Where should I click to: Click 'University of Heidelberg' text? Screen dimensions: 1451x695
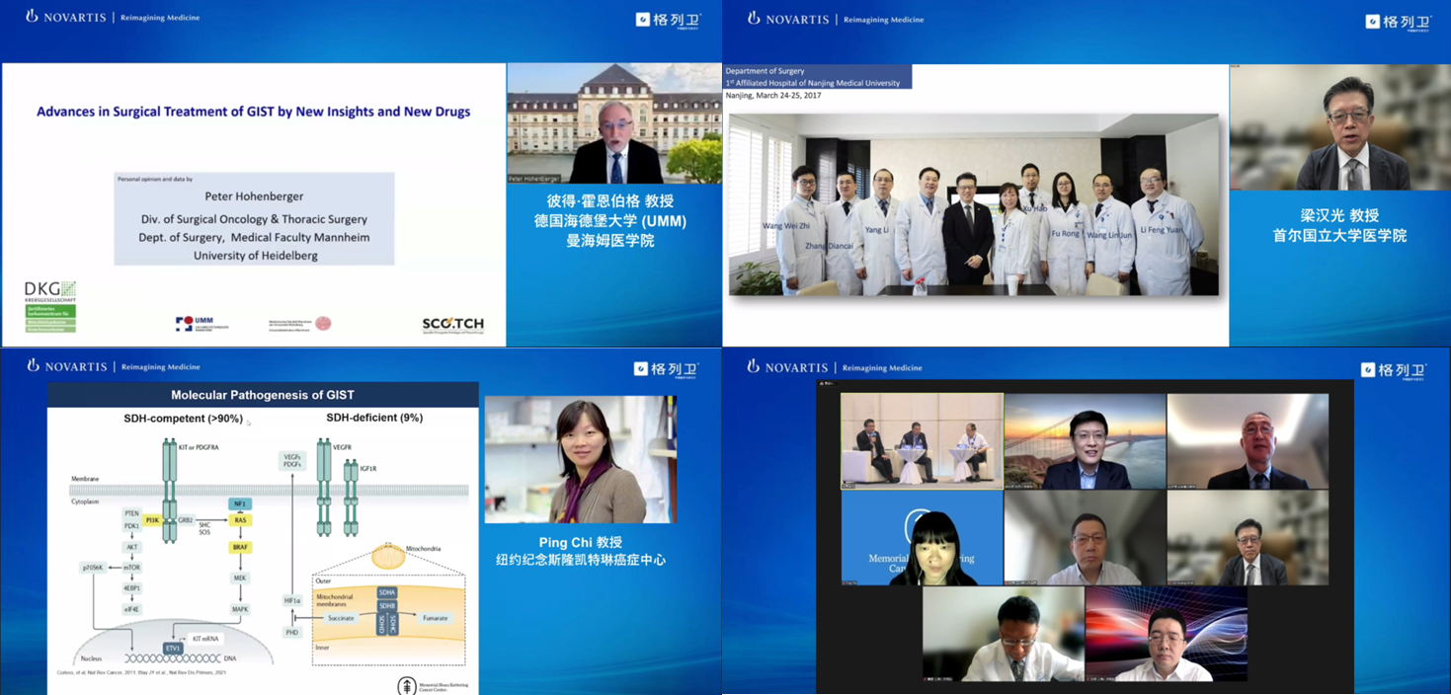click(x=254, y=255)
